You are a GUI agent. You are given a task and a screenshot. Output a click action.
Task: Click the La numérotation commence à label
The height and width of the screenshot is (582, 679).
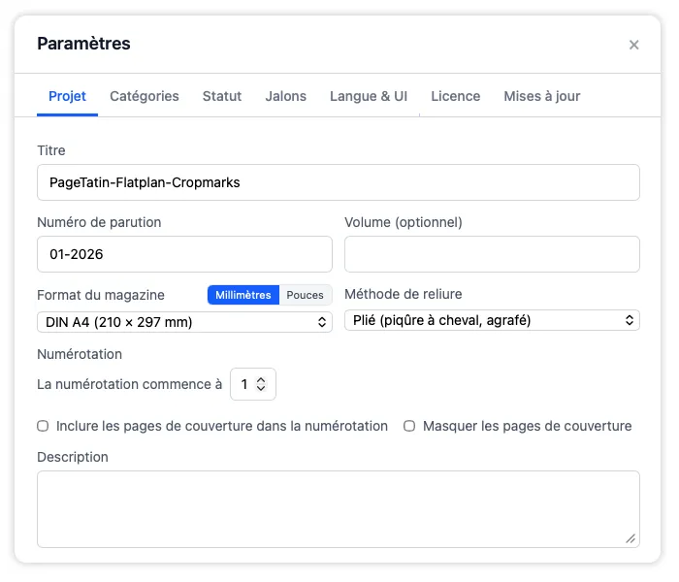129,384
